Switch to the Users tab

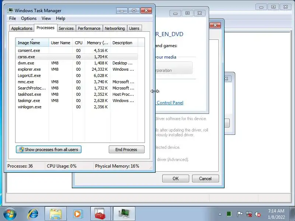point(134,28)
